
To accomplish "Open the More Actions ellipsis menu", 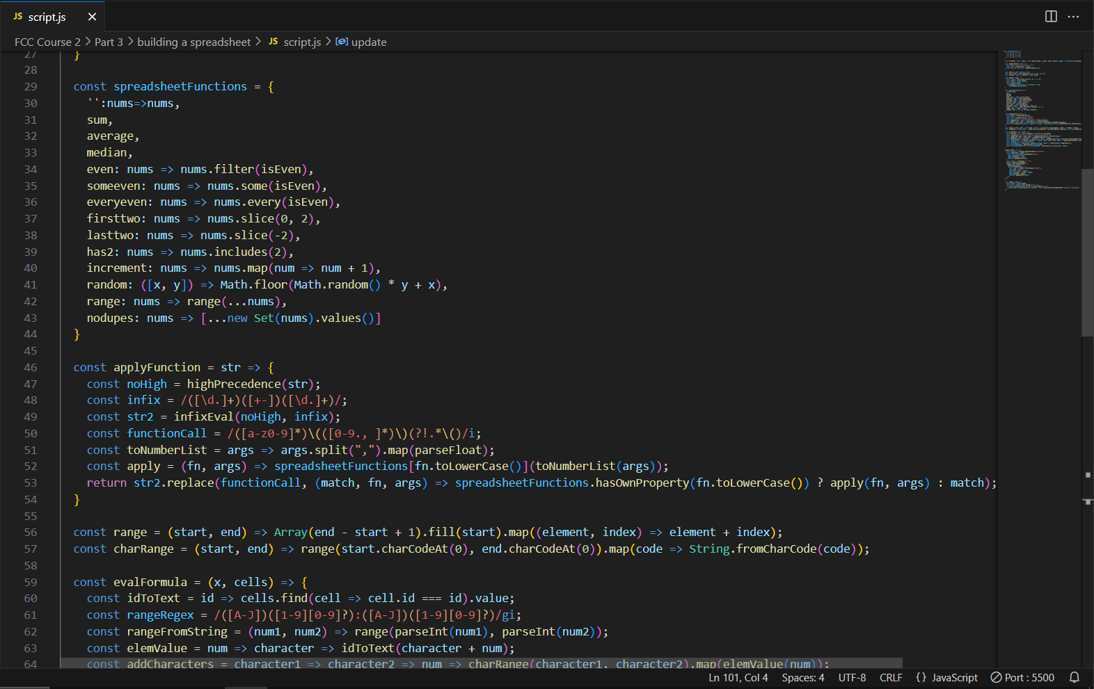I will (x=1074, y=17).
